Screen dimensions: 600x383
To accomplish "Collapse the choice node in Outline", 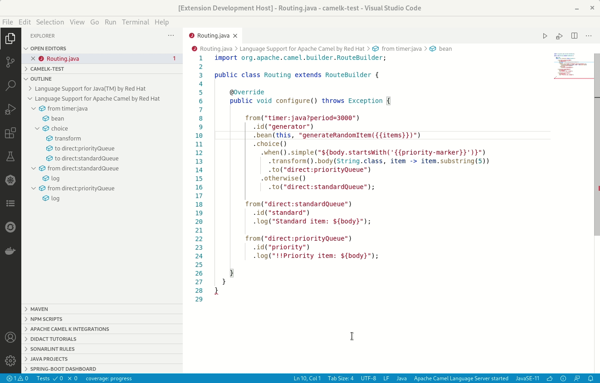I will pyautogui.click(x=37, y=129).
